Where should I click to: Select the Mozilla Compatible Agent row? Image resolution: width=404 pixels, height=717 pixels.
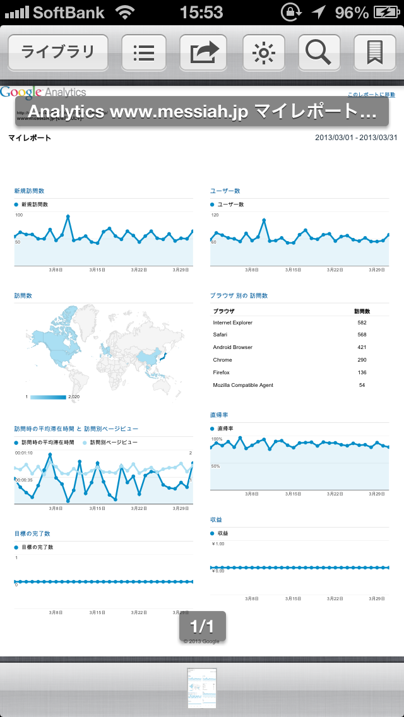pos(300,385)
